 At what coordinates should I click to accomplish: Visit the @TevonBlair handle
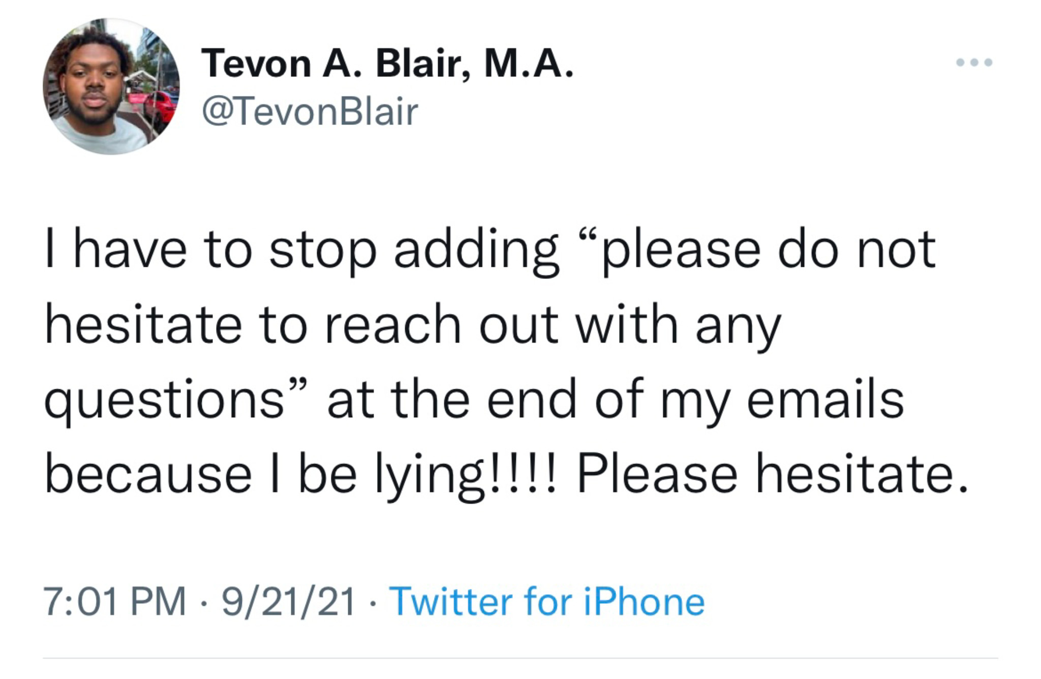coord(310,112)
